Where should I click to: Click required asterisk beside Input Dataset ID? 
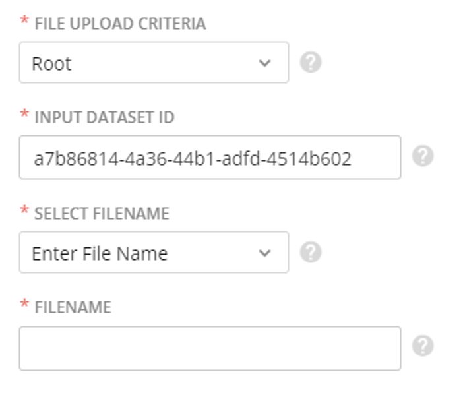point(24,113)
